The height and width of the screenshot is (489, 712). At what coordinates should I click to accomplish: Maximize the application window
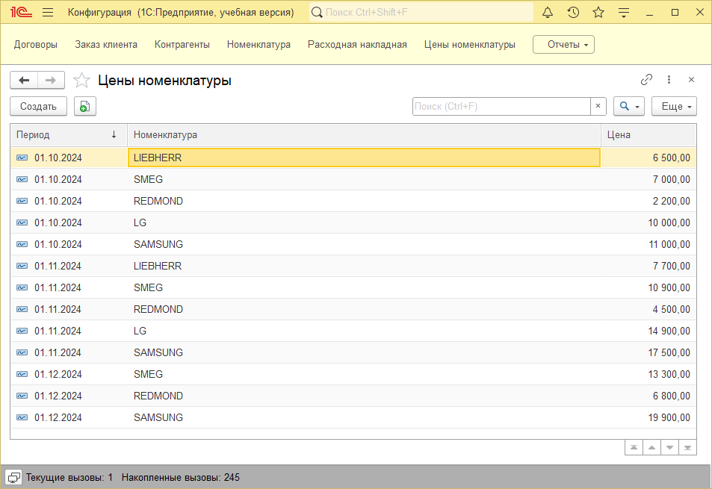tap(675, 12)
